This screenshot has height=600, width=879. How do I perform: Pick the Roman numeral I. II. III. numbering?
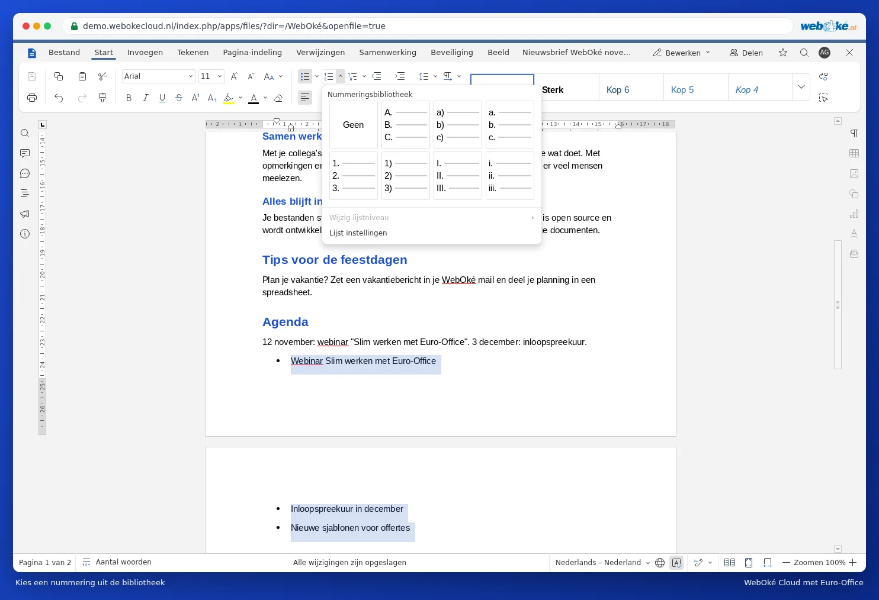click(x=458, y=176)
